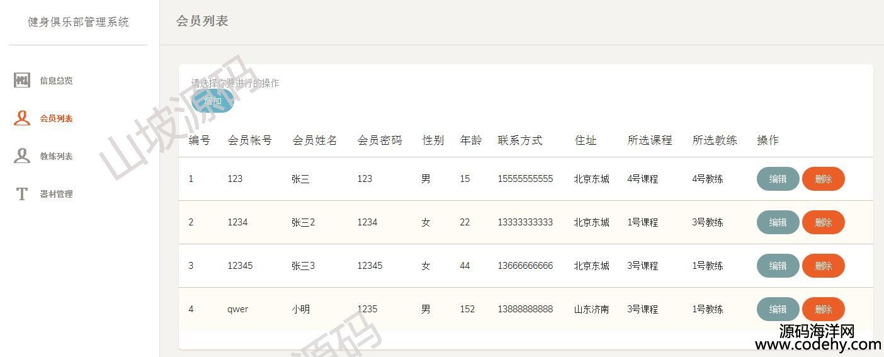This screenshot has width=884, height=357.
Task: Go to 器材管理 menu item
Action: [x=56, y=194]
